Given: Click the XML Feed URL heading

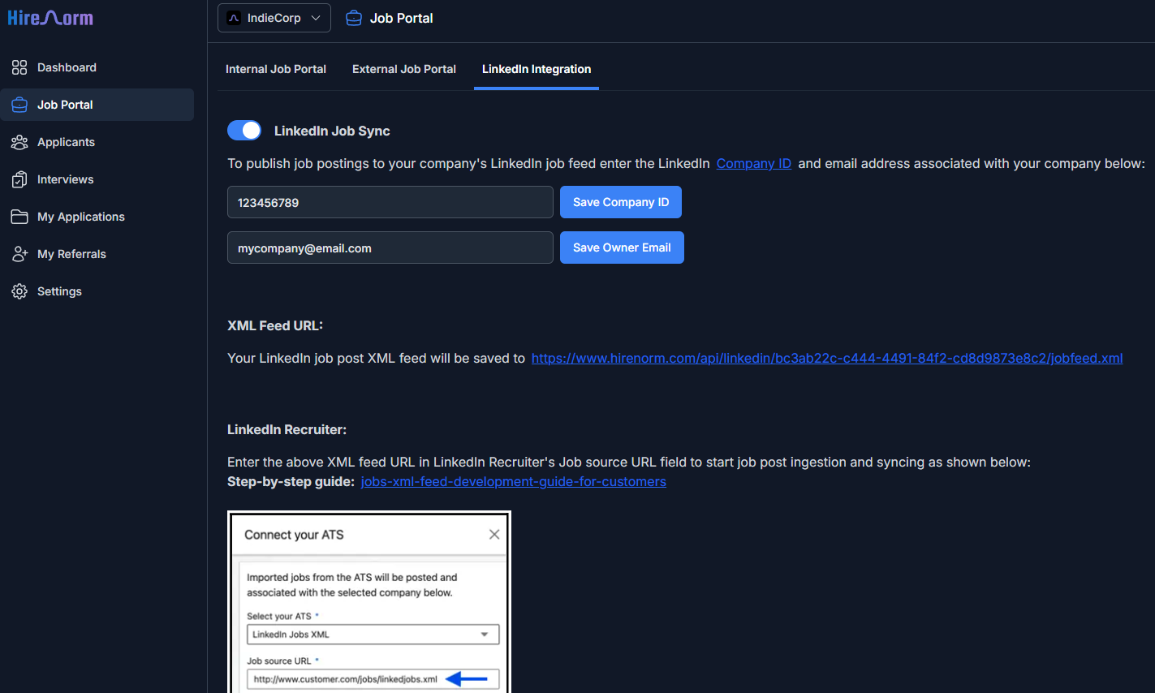Looking at the screenshot, I should point(275,325).
